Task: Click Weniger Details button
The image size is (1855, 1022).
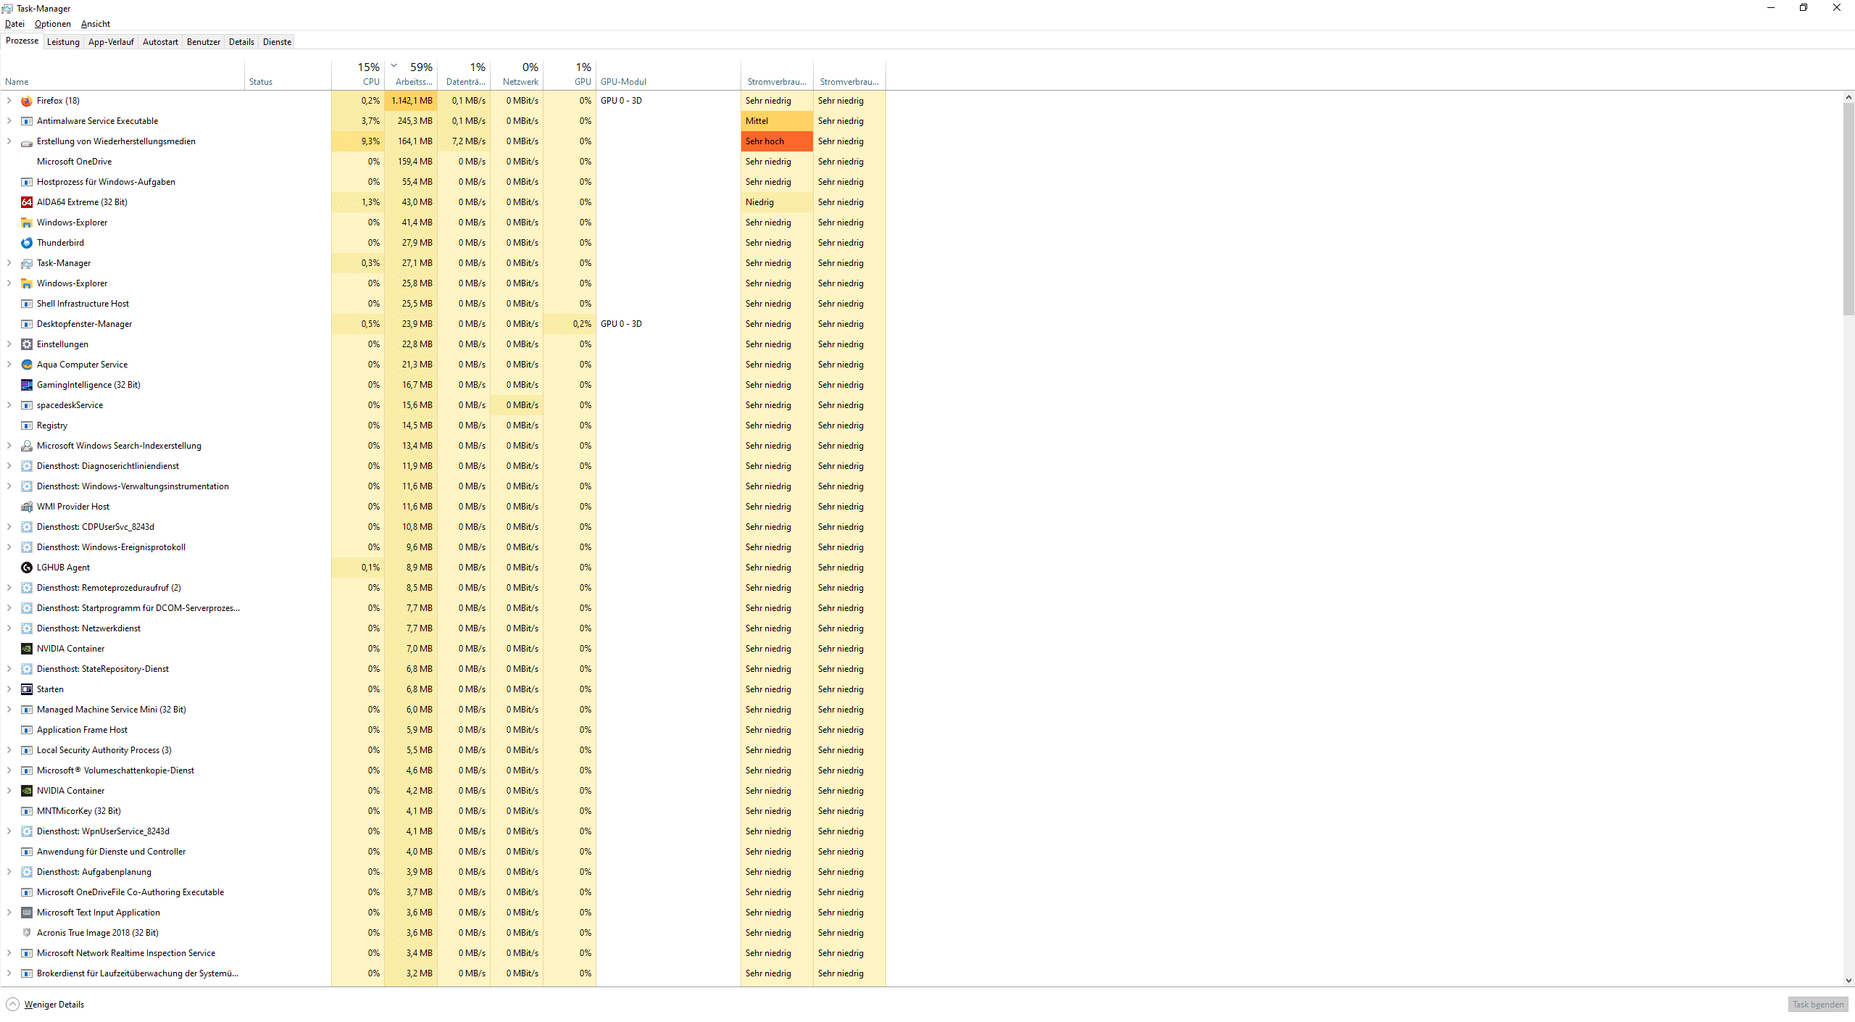Action: 46,1005
